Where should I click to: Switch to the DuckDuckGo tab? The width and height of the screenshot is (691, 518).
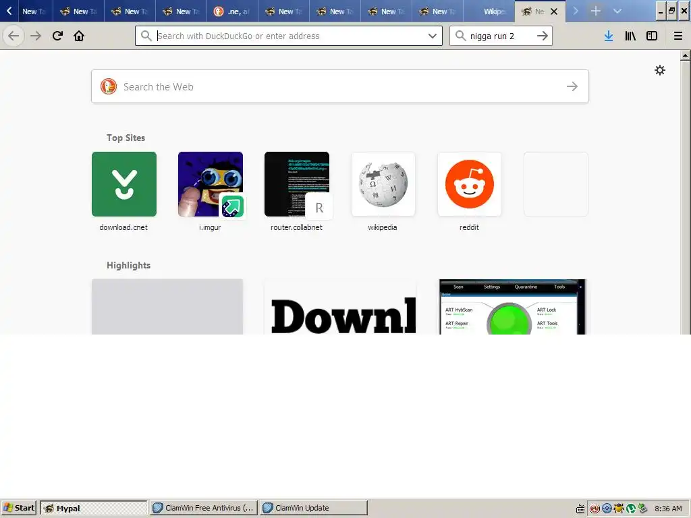[x=232, y=11]
